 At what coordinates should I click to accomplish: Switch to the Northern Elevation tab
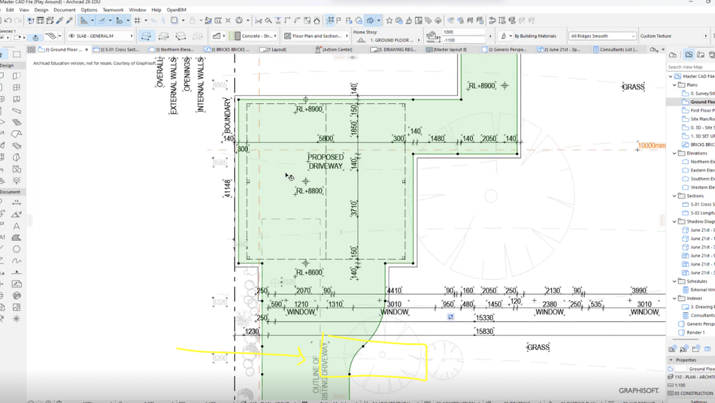pyautogui.click(x=175, y=49)
